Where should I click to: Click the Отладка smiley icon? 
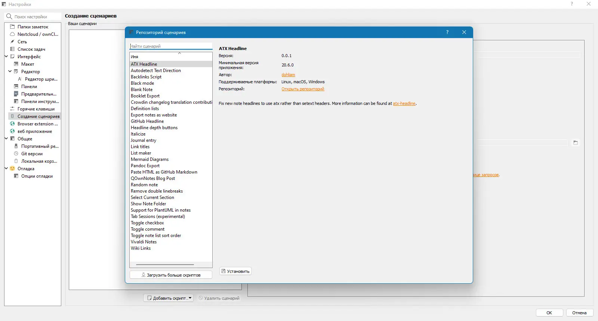pyautogui.click(x=12, y=169)
